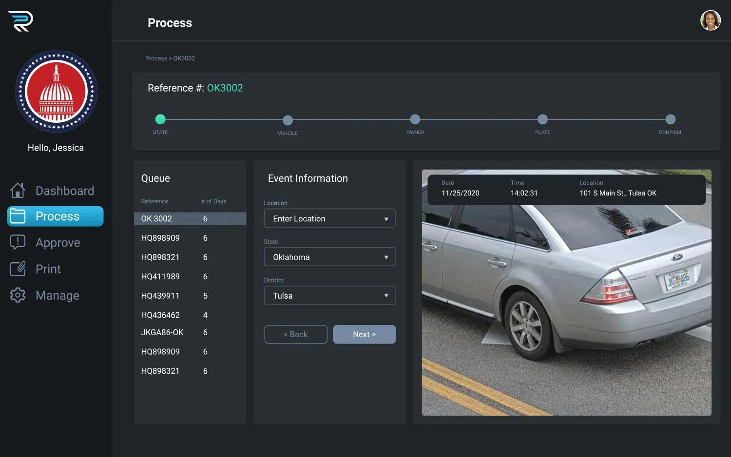Open the District dropdown showing Tulsa
Viewport: 731px width, 457px height.
pos(329,295)
